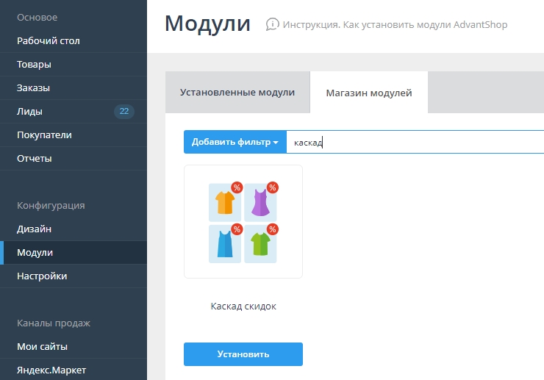Go to Товары in the sidebar
The image size is (544, 380).
tap(34, 65)
